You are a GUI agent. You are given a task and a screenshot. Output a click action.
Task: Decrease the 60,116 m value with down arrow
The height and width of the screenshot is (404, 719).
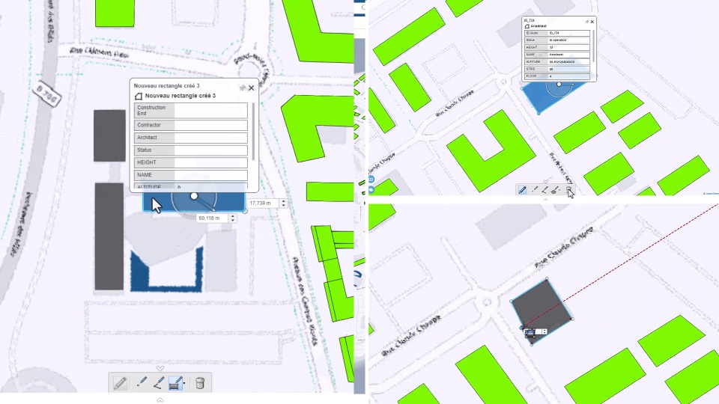(x=232, y=220)
